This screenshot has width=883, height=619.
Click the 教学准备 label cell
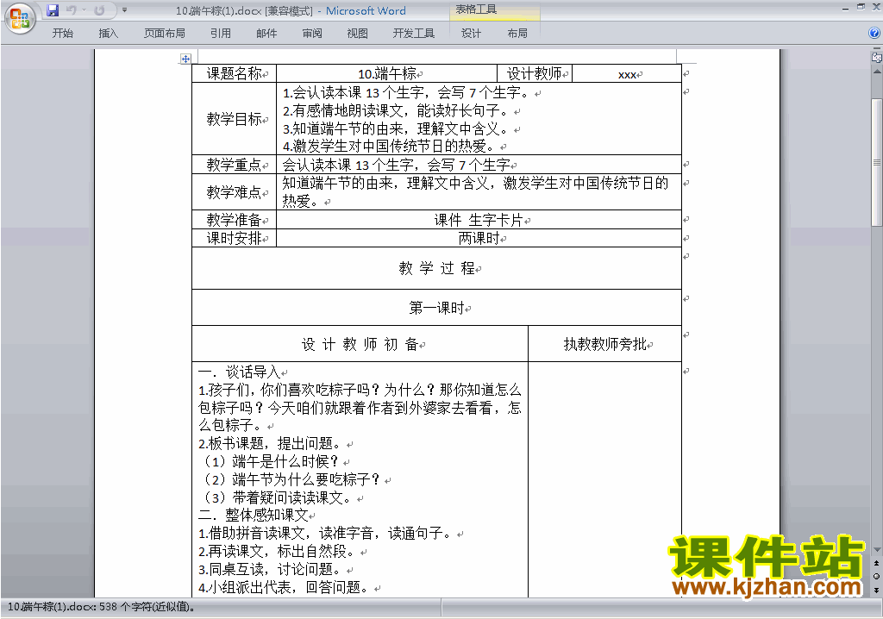[235, 219]
